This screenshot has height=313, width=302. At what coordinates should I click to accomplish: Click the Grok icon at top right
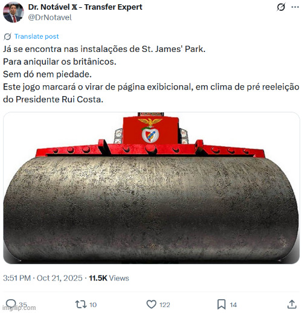[281, 7]
